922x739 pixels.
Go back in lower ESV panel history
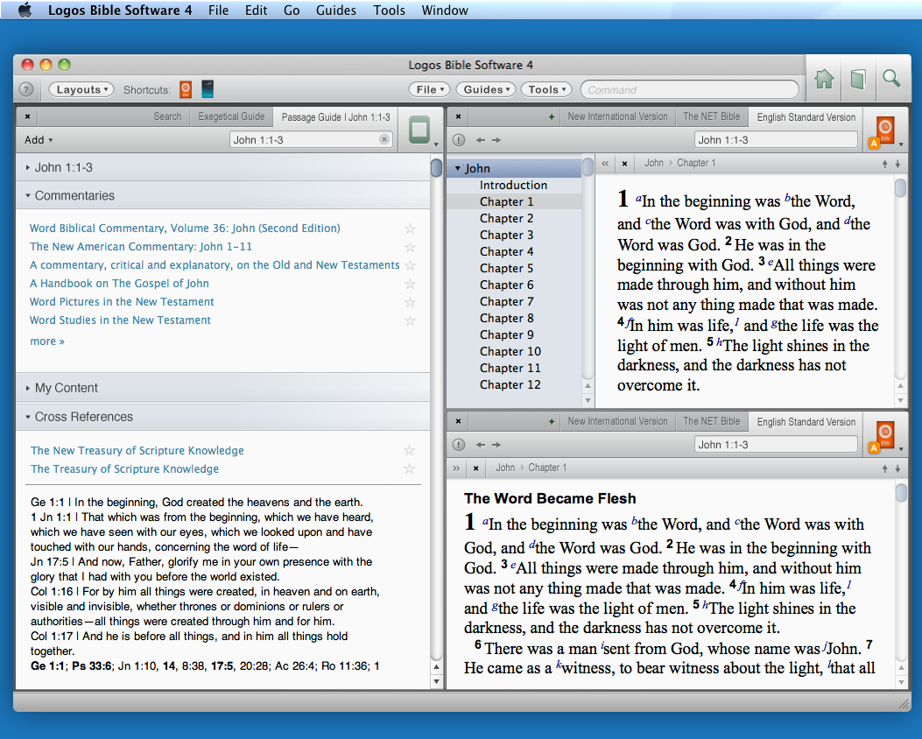(481, 445)
